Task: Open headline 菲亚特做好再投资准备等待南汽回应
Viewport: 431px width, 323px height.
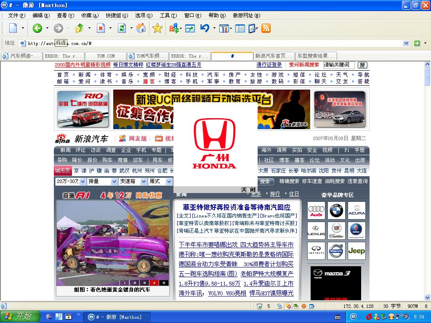Action: [x=237, y=207]
